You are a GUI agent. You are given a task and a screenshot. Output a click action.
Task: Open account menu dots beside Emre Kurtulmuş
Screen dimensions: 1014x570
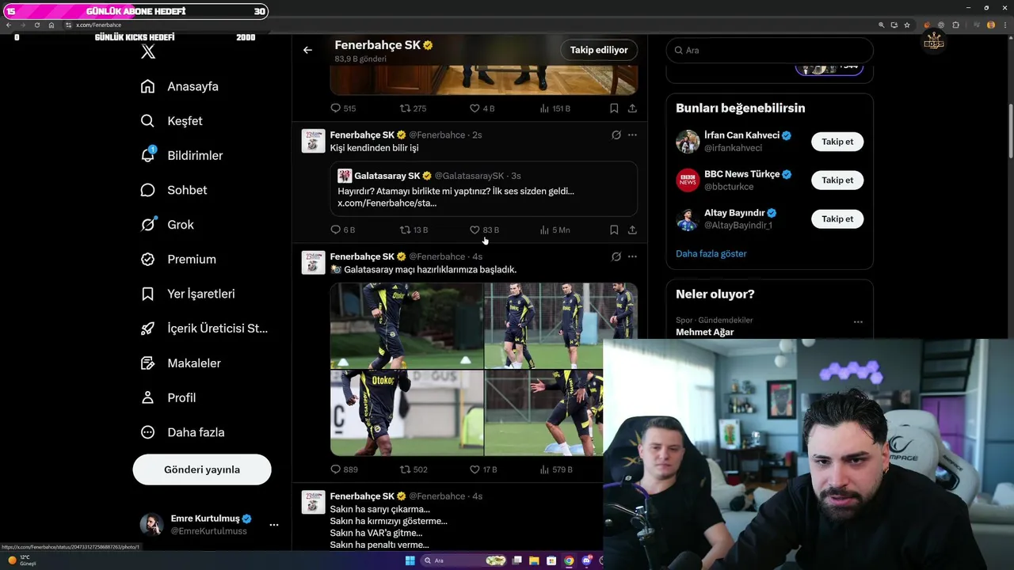(274, 525)
